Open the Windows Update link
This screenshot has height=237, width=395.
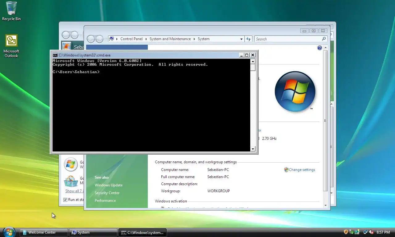[x=109, y=185]
